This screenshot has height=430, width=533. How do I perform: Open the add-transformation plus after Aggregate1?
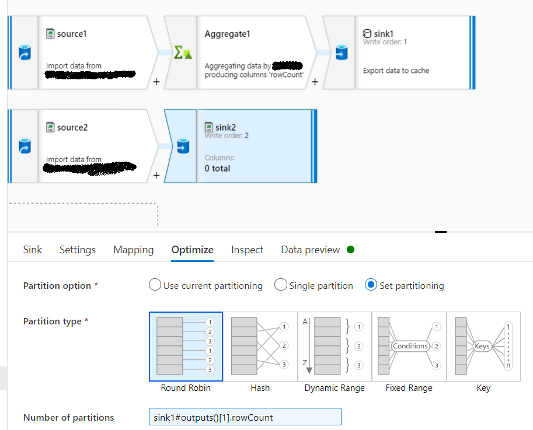[x=315, y=82]
